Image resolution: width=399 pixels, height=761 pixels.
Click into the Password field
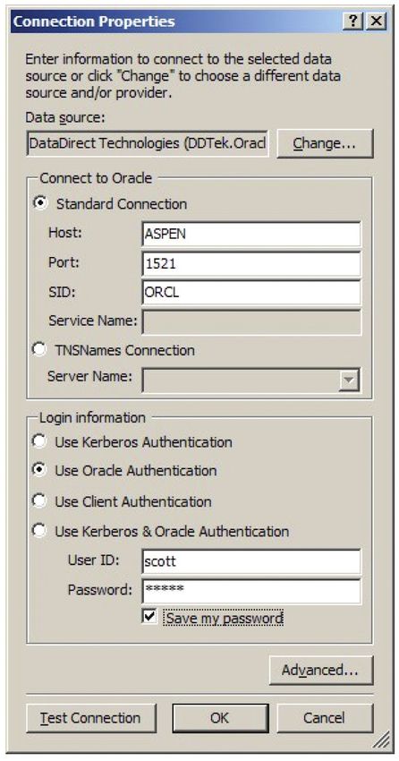(251, 591)
